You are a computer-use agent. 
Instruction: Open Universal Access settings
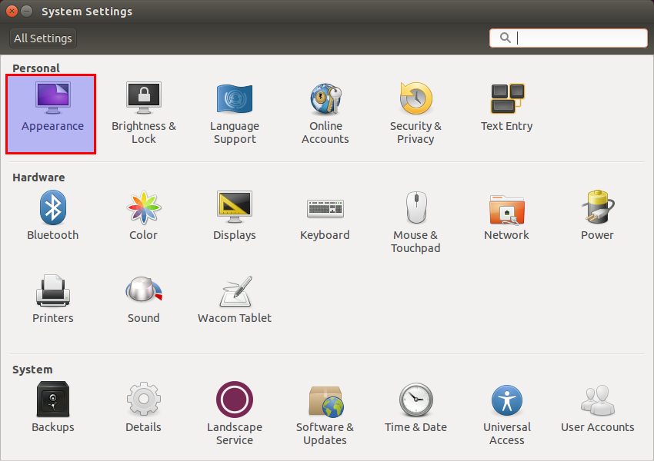(x=507, y=413)
